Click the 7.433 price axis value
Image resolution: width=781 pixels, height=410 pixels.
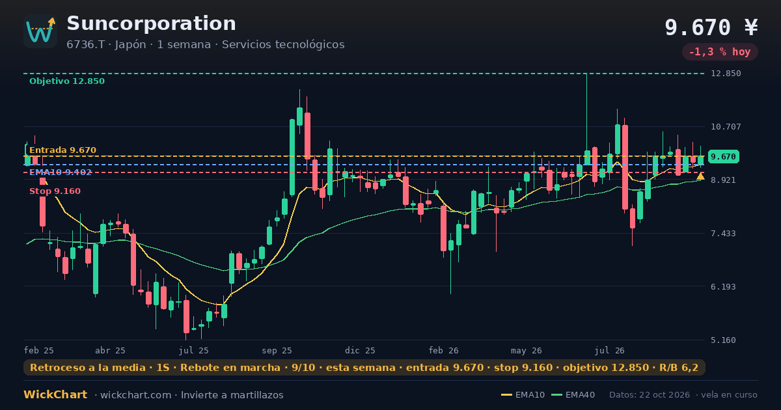point(724,234)
